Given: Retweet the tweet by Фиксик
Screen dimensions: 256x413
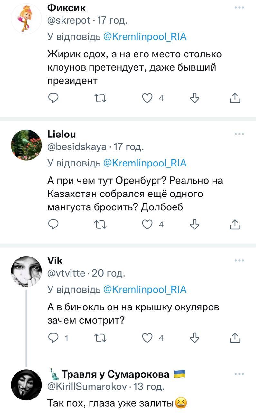Looking at the screenshot, I should point(100,98).
